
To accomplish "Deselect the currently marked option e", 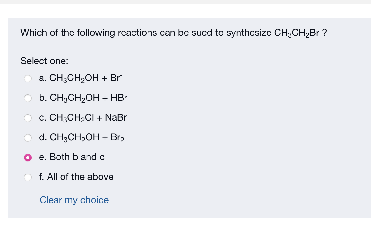I will tap(28, 157).
